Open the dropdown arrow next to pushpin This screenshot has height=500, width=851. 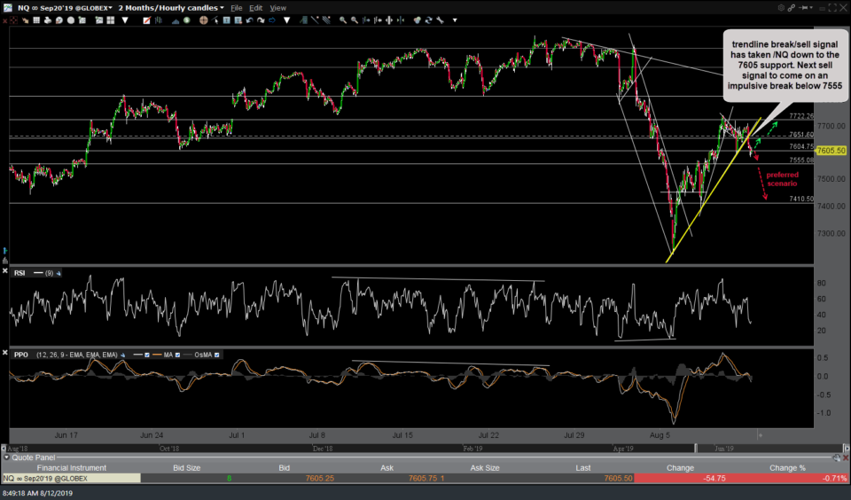tap(813, 8)
